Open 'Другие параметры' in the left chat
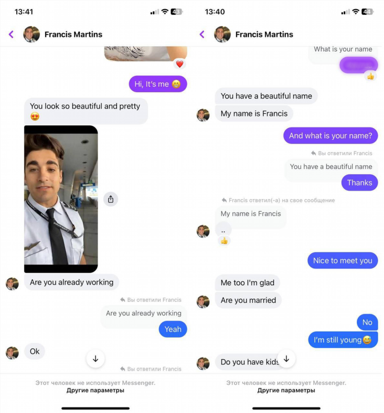The width and height of the screenshot is (384, 413). point(95,390)
